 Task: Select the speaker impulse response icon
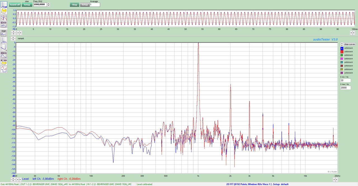click(4, 55)
